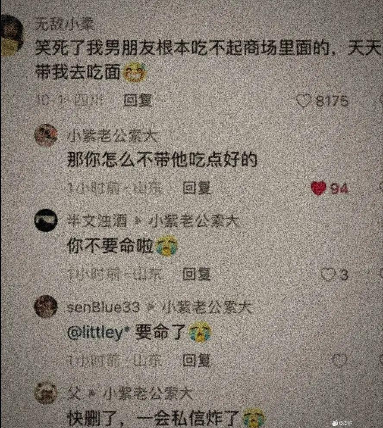The height and width of the screenshot is (428, 383).
Task: Open 小紫老公索大 name in 父's reply
Action: coord(148,394)
